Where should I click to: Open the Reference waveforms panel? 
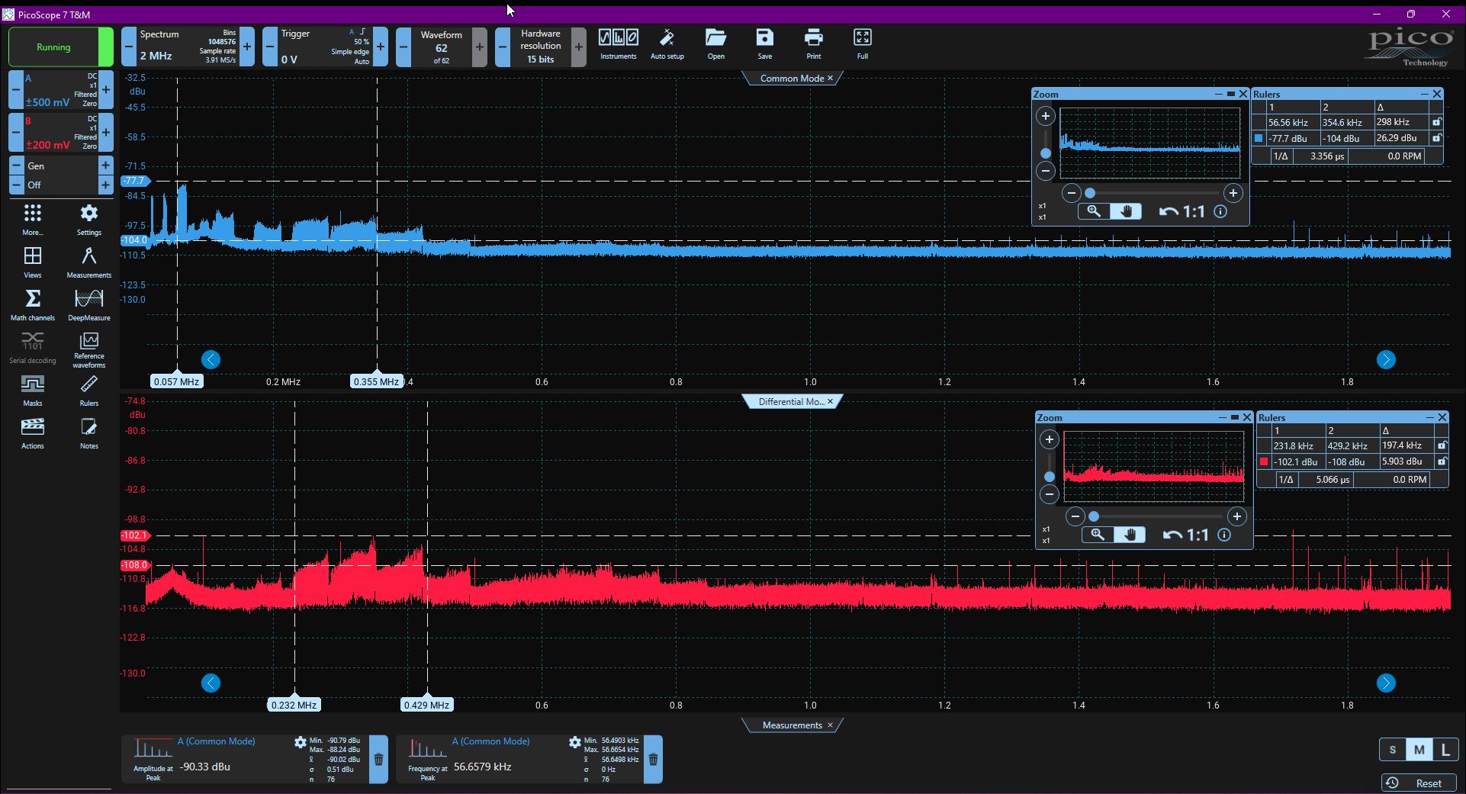(x=88, y=350)
